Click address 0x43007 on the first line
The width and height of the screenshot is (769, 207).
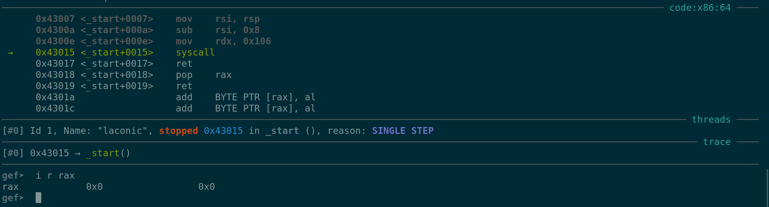click(55, 19)
